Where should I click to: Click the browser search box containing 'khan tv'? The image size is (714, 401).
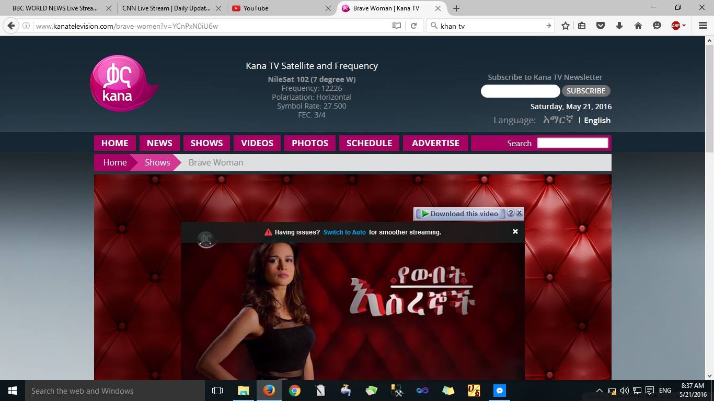(490, 26)
